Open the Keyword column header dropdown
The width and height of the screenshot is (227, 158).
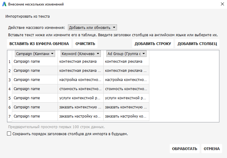pyautogui.click(x=81, y=54)
